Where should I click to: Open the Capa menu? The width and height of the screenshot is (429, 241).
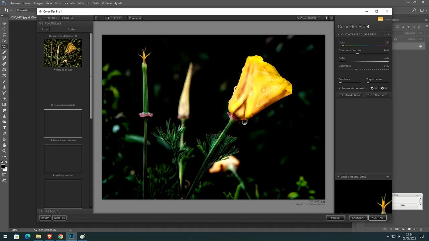[49, 3]
